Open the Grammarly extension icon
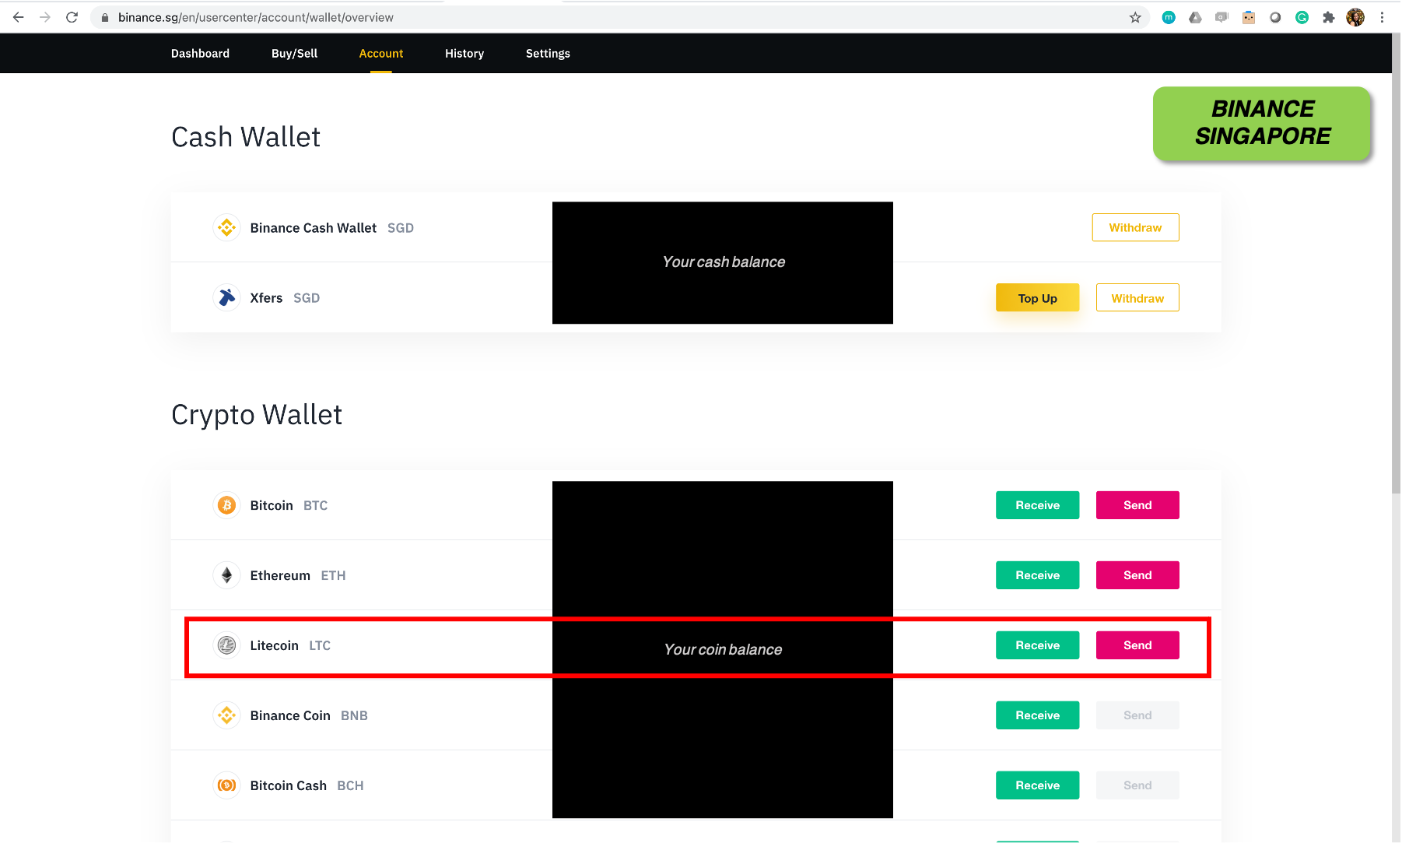 (x=1302, y=17)
